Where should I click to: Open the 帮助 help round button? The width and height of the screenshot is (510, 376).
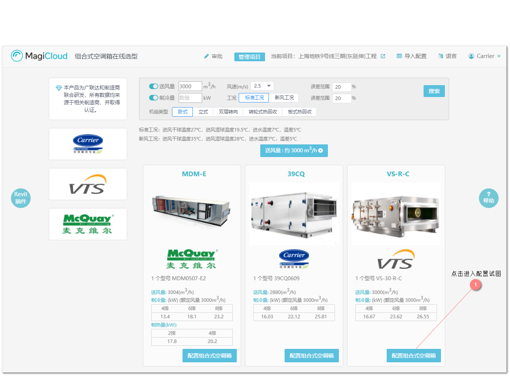point(489,198)
